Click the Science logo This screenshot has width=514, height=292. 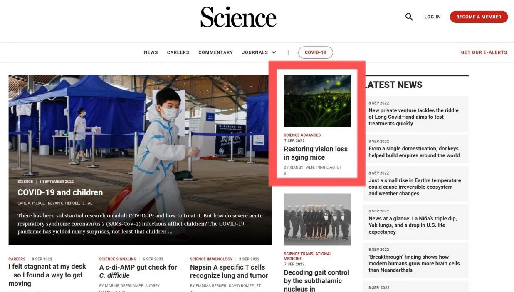click(x=238, y=17)
